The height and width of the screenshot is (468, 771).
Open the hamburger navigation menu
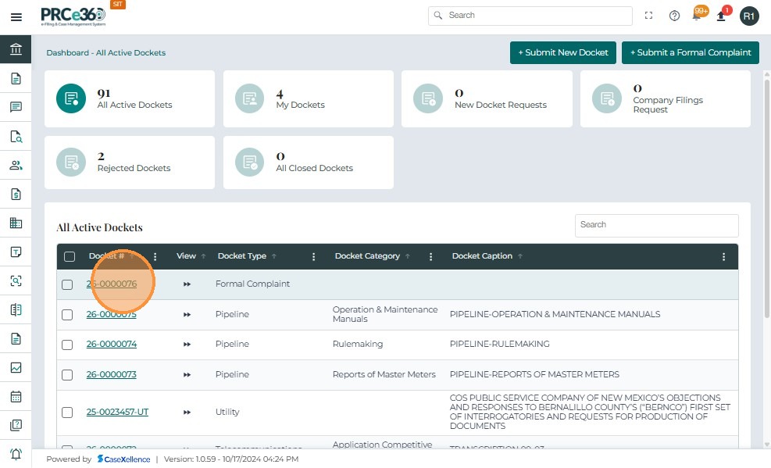pyautogui.click(x=16, y=16)
